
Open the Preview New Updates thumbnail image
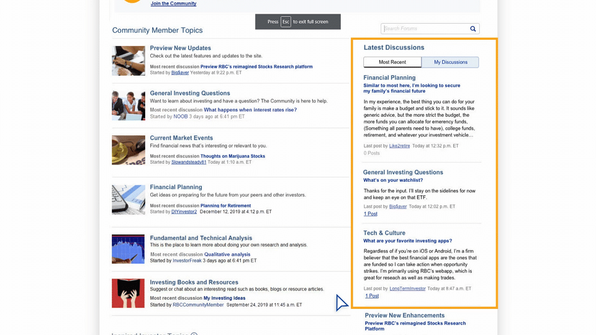(128, 61)
